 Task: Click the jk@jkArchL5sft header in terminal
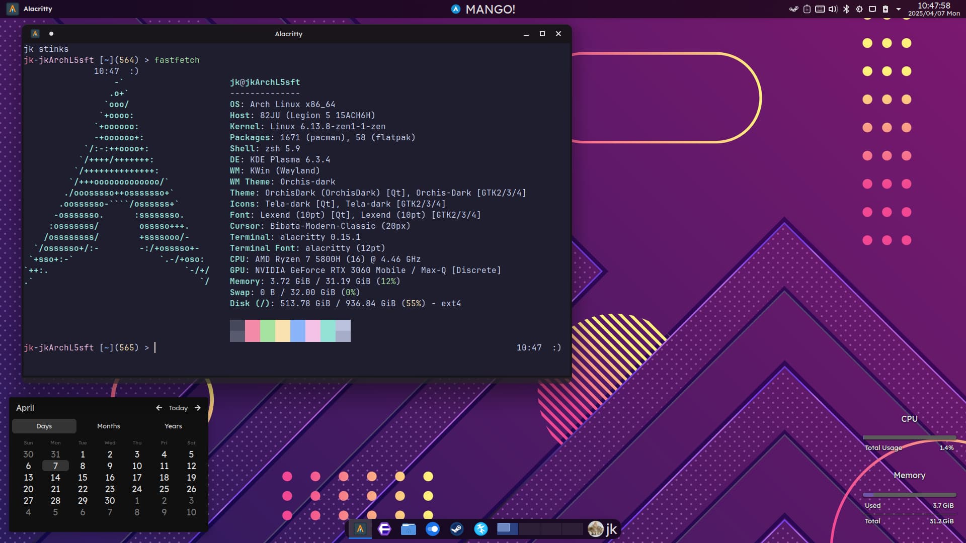click(265, 82)
